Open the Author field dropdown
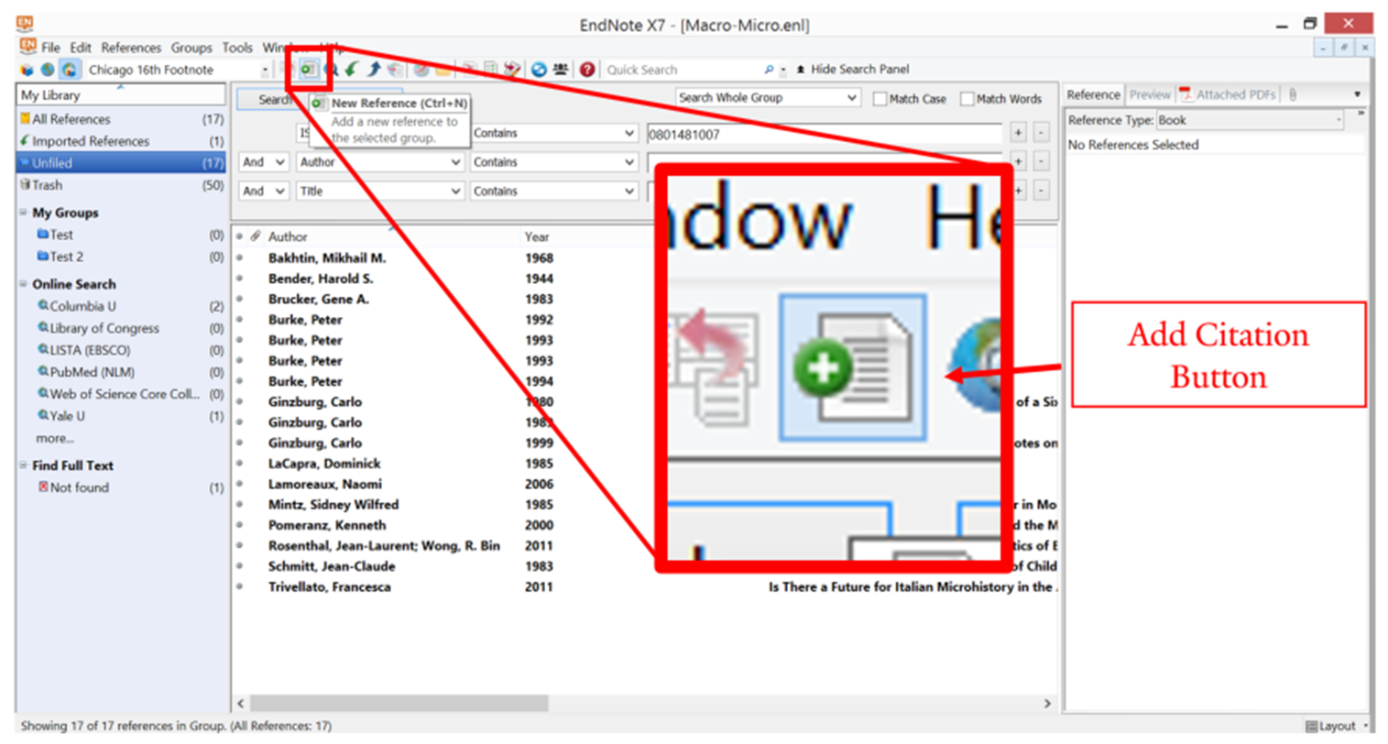Image resolution: width=1388 pixels, height=744 pixels. click(379, 162)
